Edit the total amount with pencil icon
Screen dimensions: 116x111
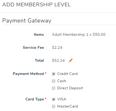(71, 60)
